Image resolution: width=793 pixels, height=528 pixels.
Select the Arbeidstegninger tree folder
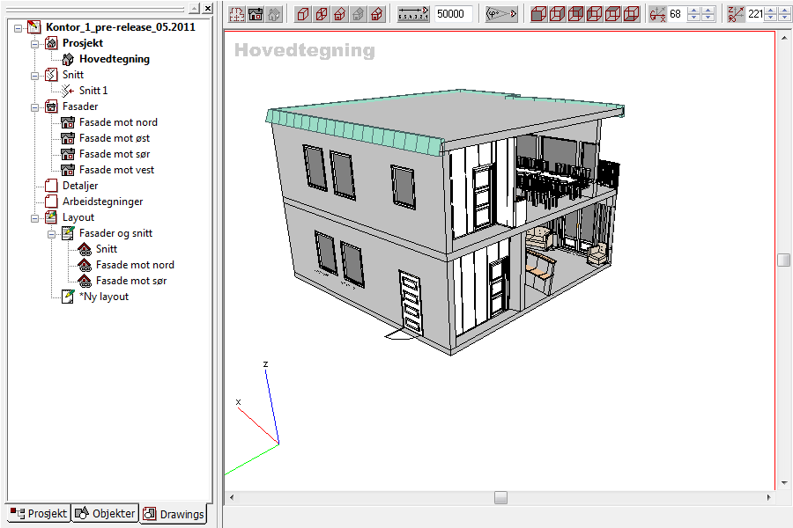coord(102,202)
